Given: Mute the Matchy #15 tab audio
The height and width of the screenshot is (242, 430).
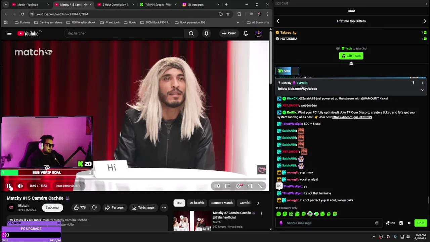Looking at the screenshot, I should (x=85, y=5).
